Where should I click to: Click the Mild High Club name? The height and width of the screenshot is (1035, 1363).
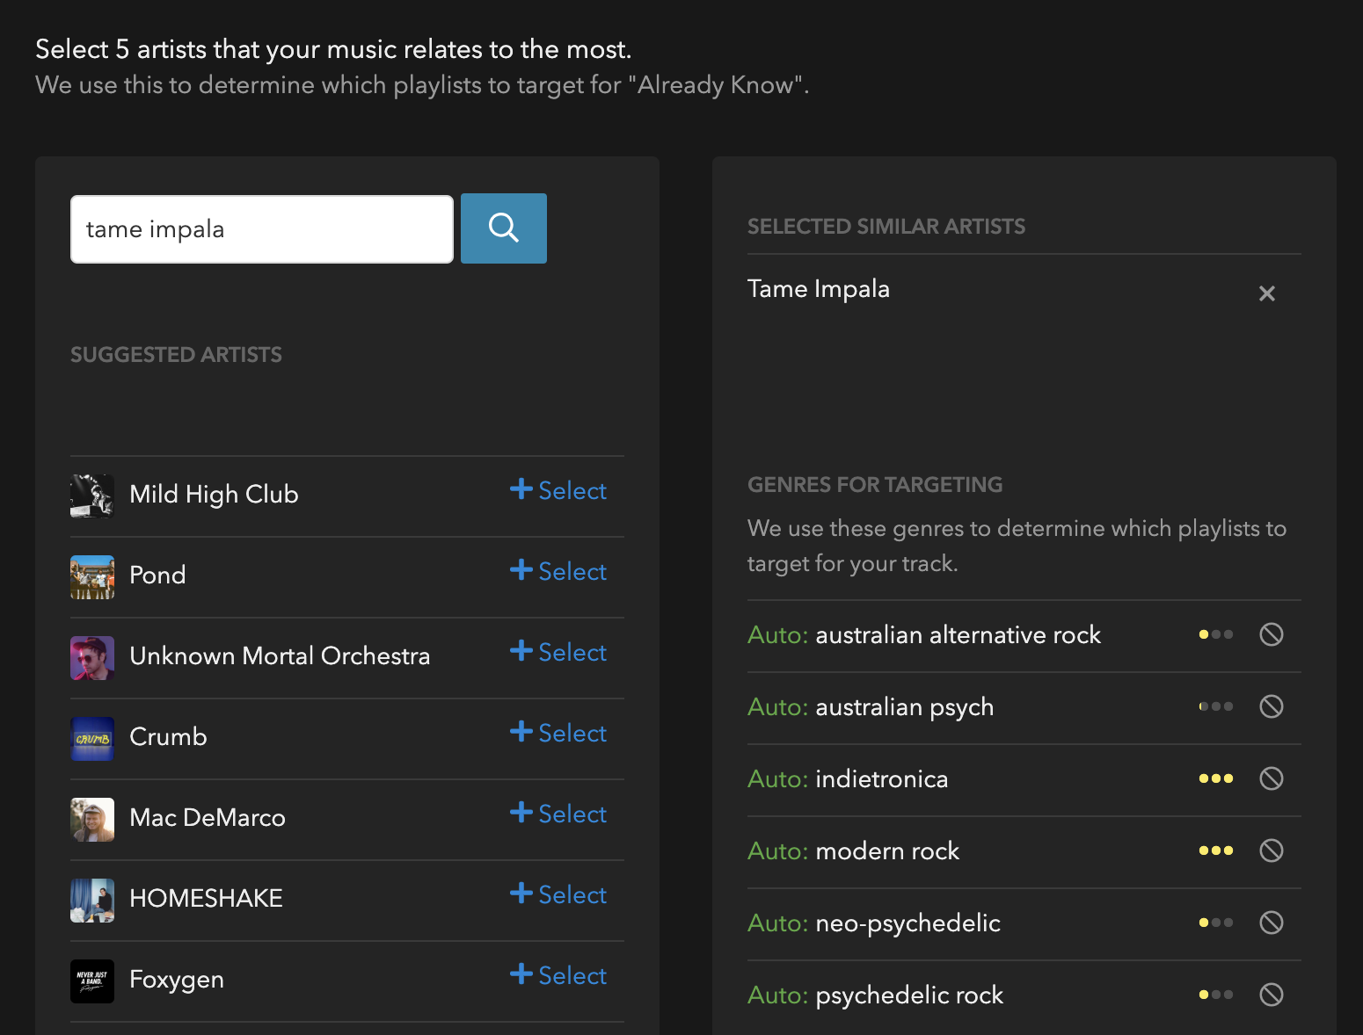pyautogui.click(x=214, y=495)
